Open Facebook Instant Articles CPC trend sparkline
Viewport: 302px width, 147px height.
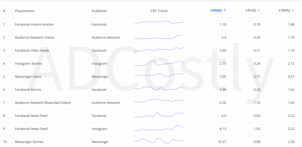coord(159,22)
